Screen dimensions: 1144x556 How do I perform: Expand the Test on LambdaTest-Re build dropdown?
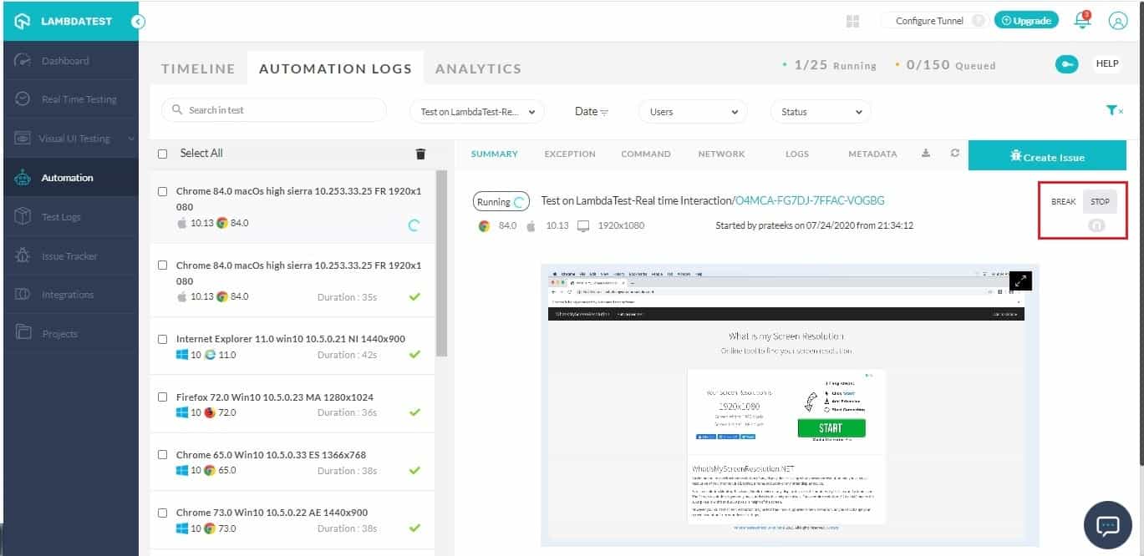click(476, 111)
